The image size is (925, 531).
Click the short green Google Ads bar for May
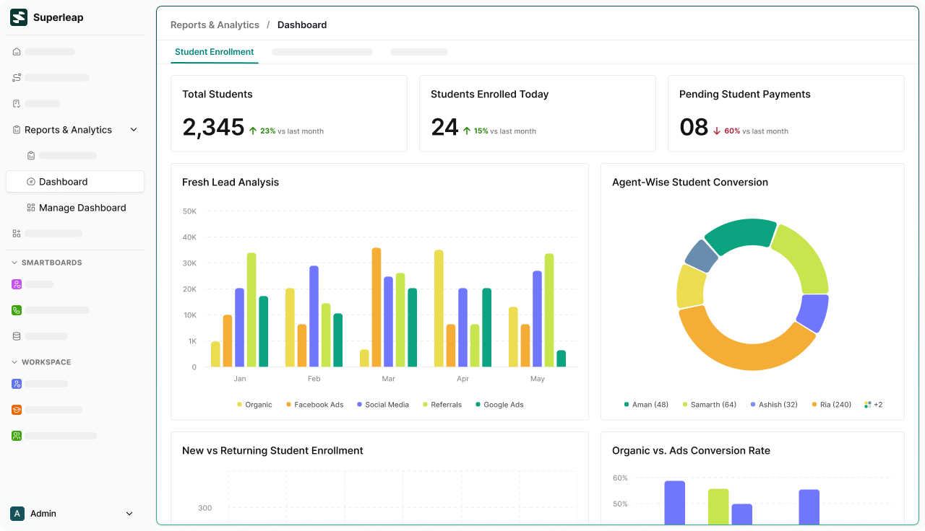[562, 359]
